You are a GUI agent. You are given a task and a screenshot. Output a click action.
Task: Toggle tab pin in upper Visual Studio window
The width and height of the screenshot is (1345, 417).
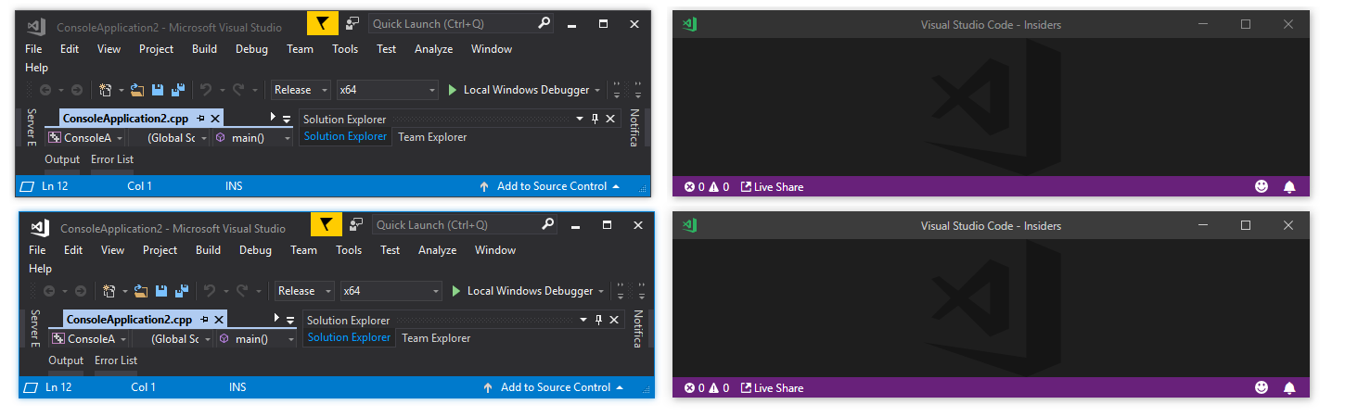pos(200,119)
